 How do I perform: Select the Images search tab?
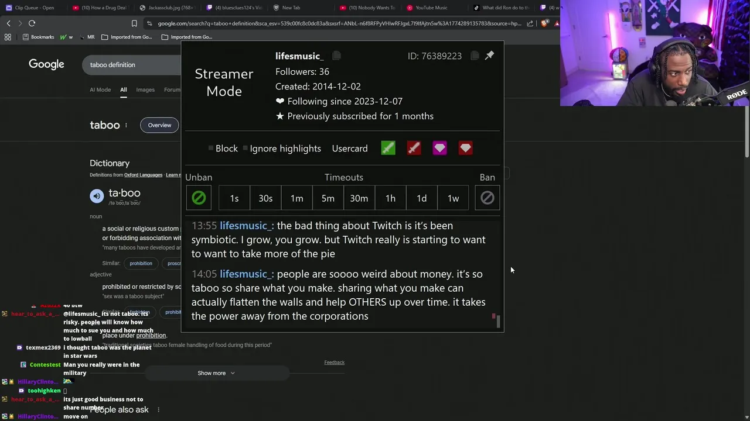tap(145, 89)
